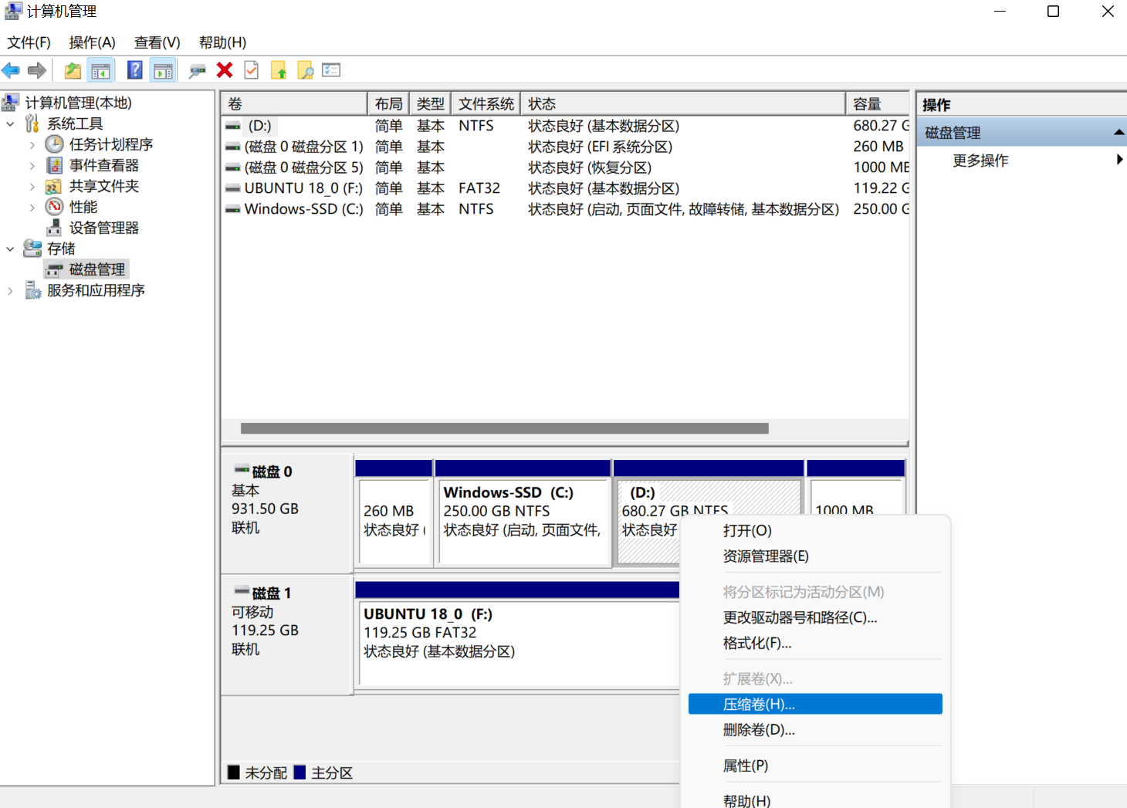Expand the 共享文件夹 tree node
The height and width of the screenshot is (808, 1127).
32,186
